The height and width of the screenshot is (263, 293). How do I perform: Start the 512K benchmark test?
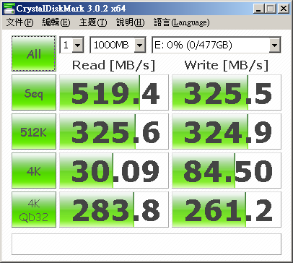34,131
